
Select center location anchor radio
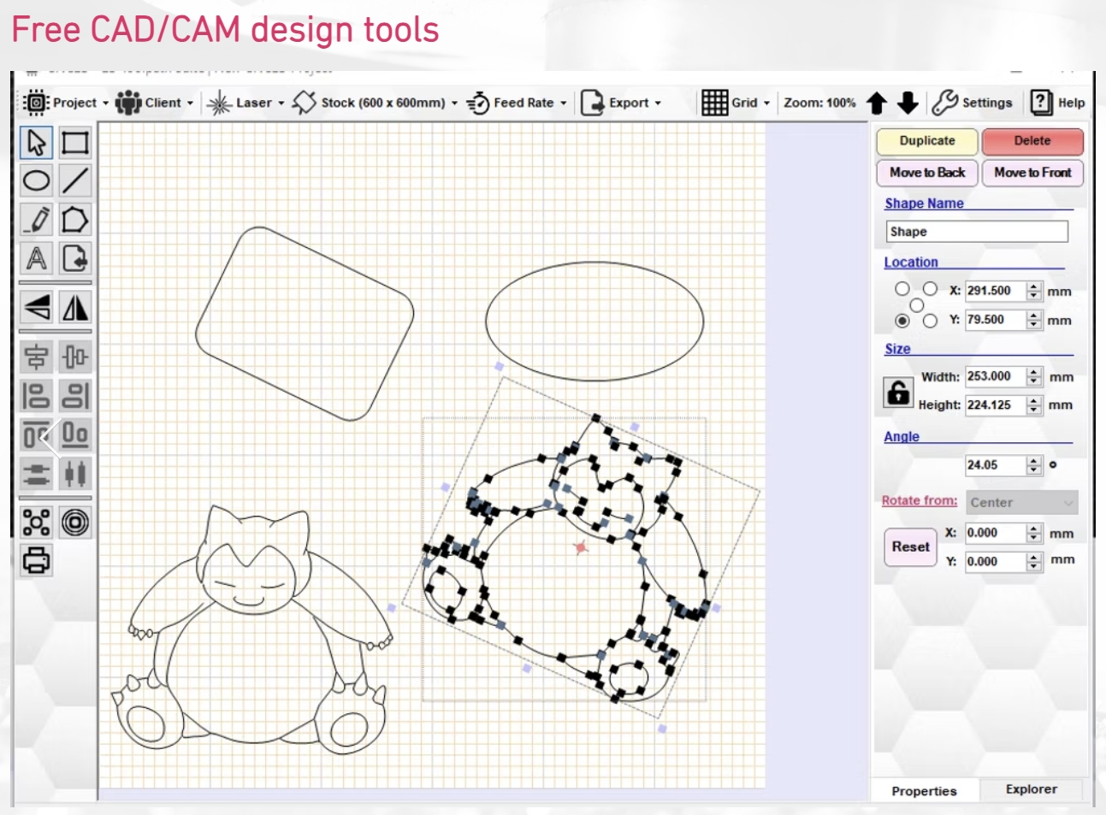[x=916, y=305]
